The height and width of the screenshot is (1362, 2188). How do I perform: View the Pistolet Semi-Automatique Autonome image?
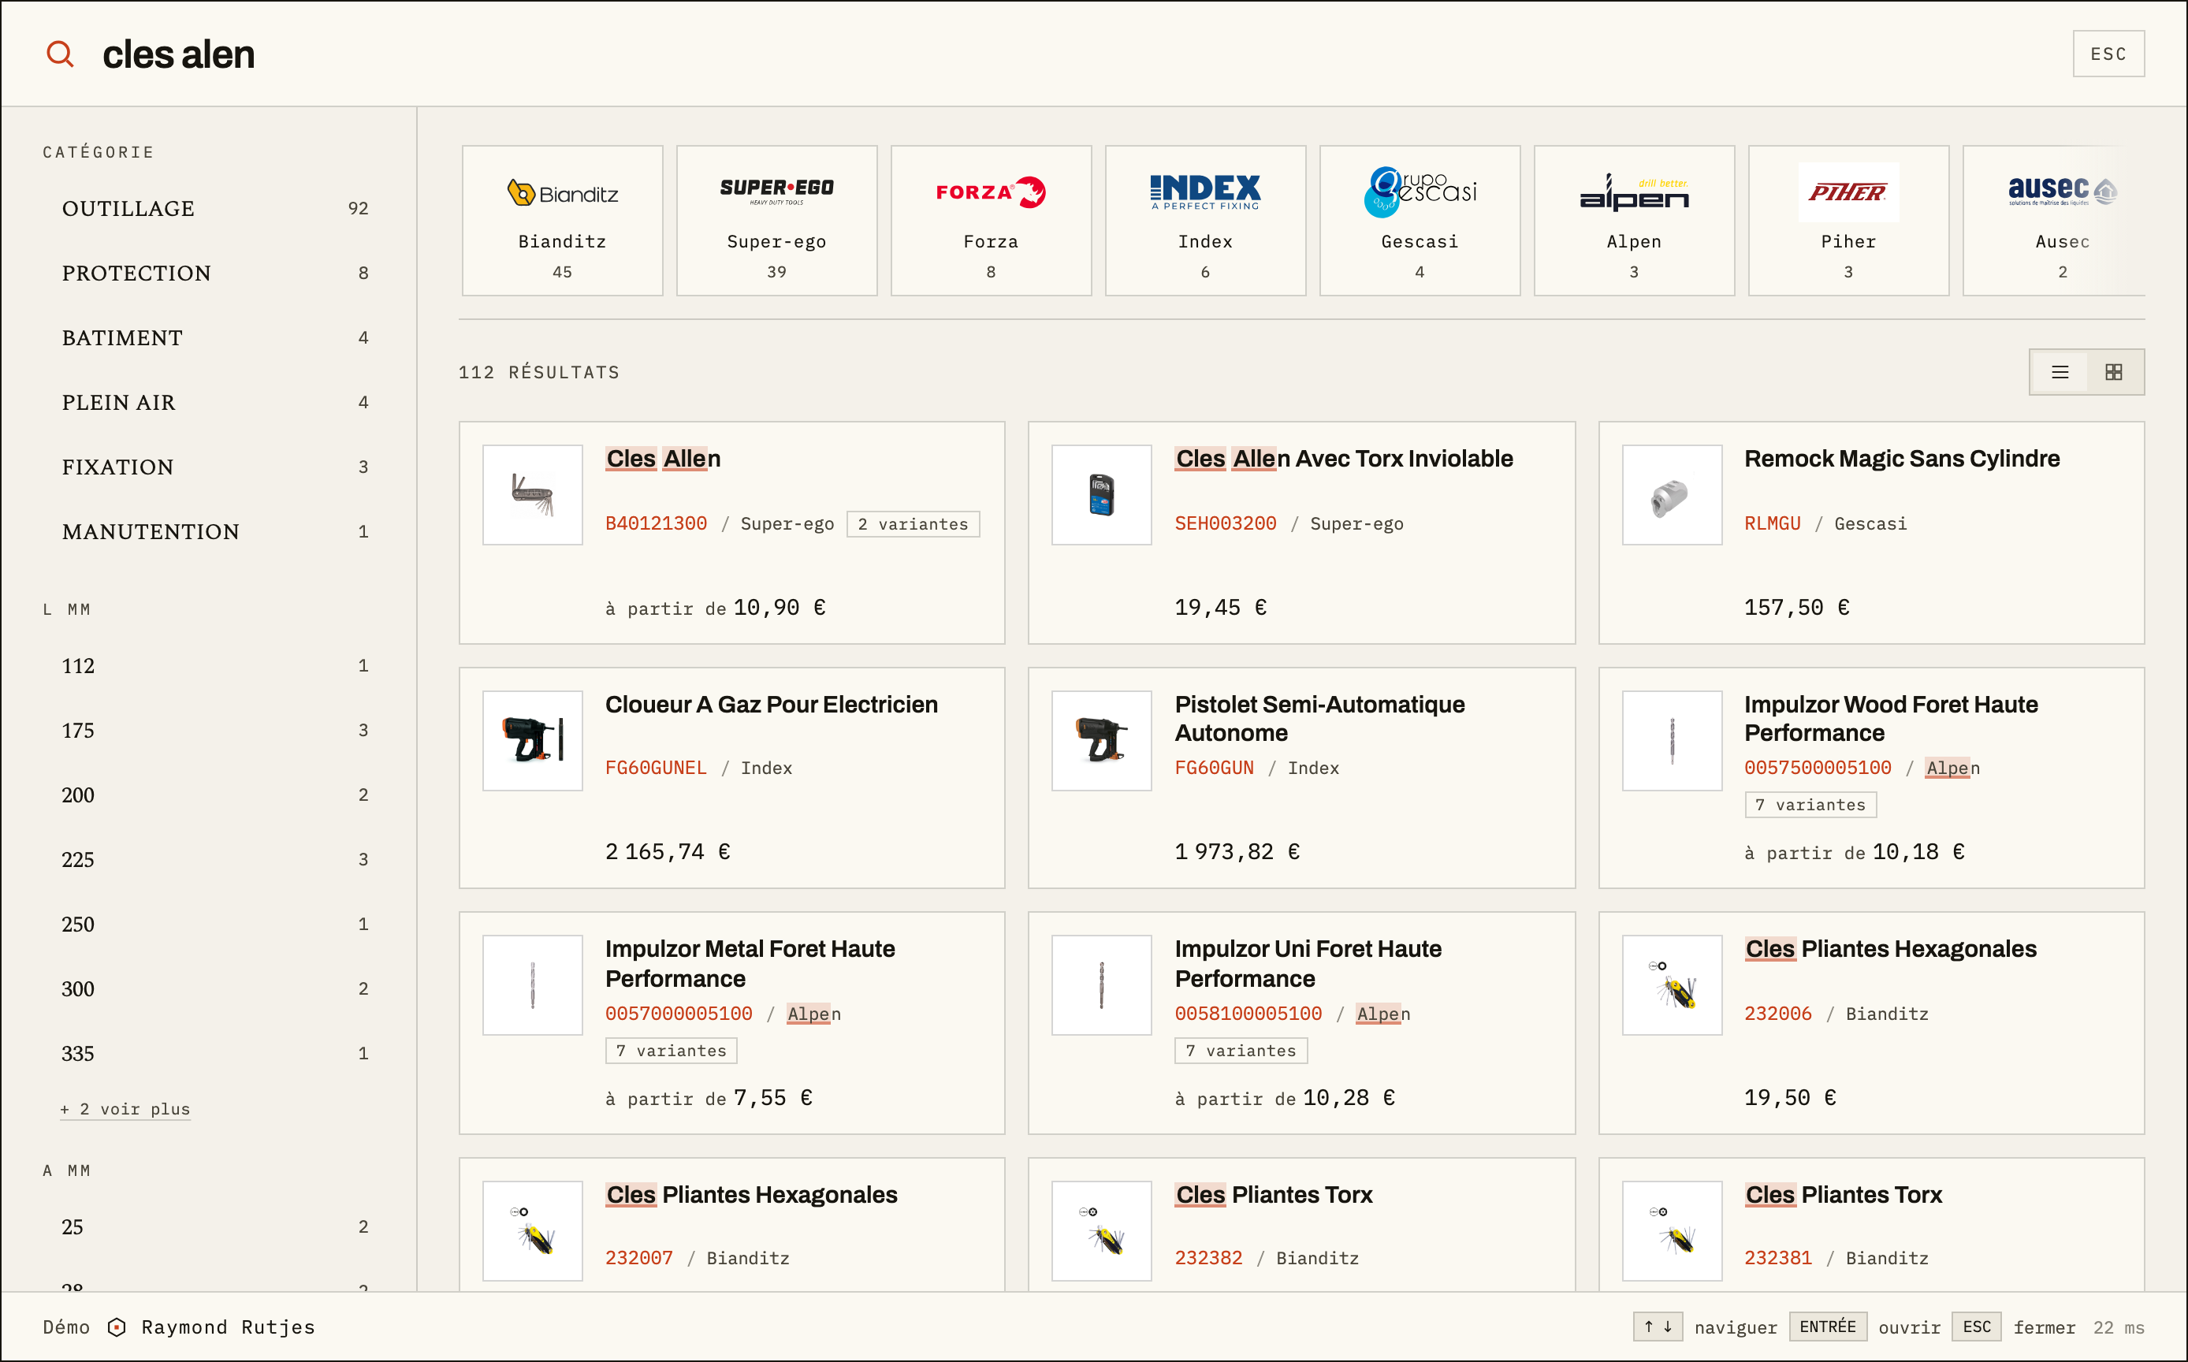[x=1102, y=742]
